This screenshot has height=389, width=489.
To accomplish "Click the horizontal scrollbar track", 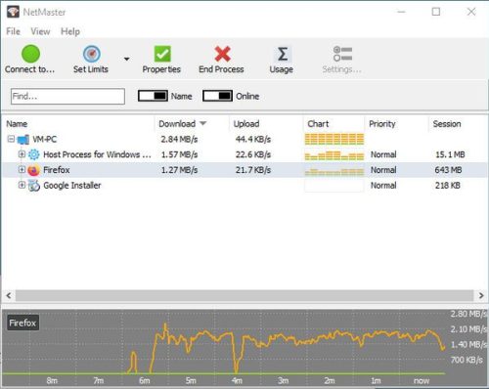I will tap(244, 295).
